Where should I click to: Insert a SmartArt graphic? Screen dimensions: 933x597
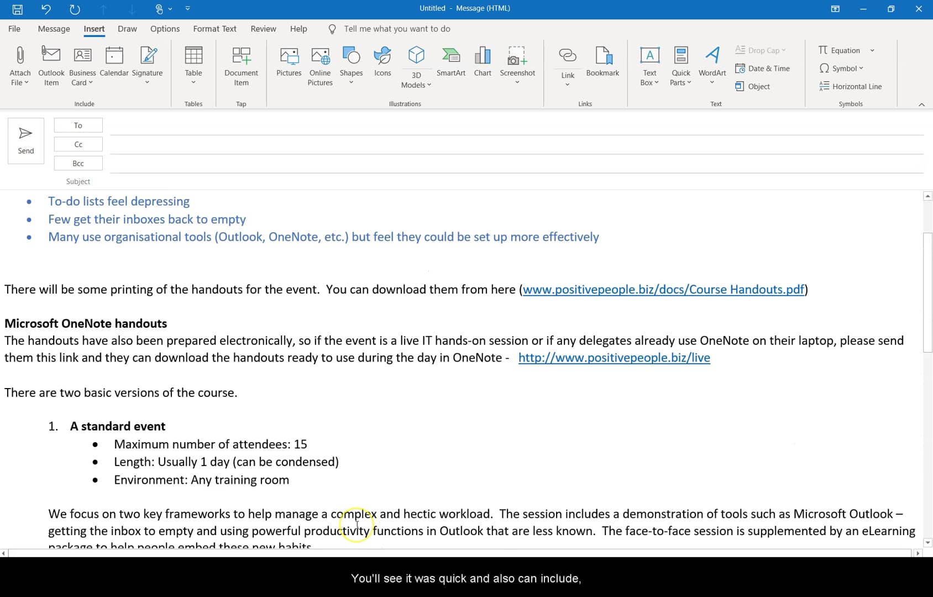click(451, 62)
